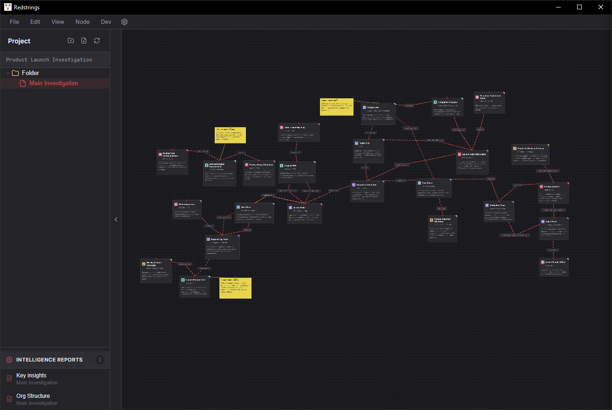612x410 pixels.
Task: Select Main Investigation in the project tree
Action: pos(54,83)
